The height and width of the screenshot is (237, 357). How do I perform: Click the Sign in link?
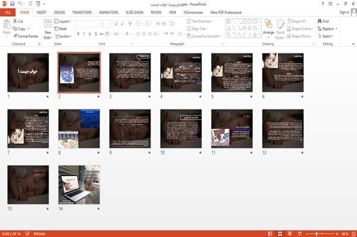(x=344, y=12)
